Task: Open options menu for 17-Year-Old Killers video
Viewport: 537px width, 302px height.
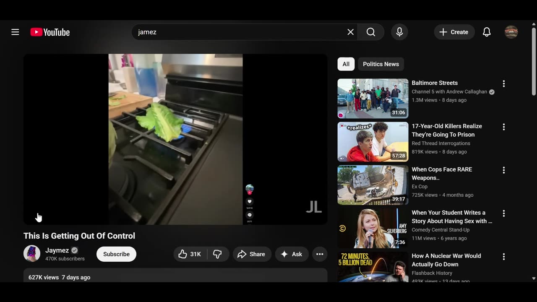Action: (x=504, y=127)
